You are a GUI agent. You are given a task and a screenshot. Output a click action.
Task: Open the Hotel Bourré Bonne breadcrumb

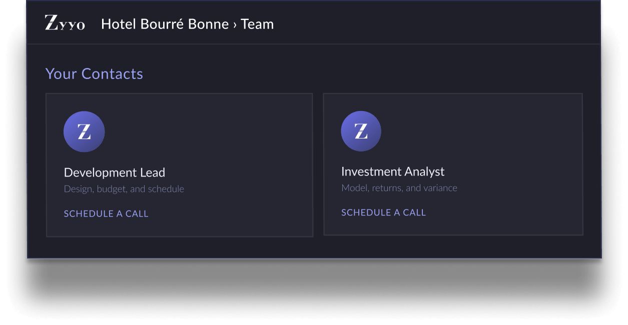(165, 24)
